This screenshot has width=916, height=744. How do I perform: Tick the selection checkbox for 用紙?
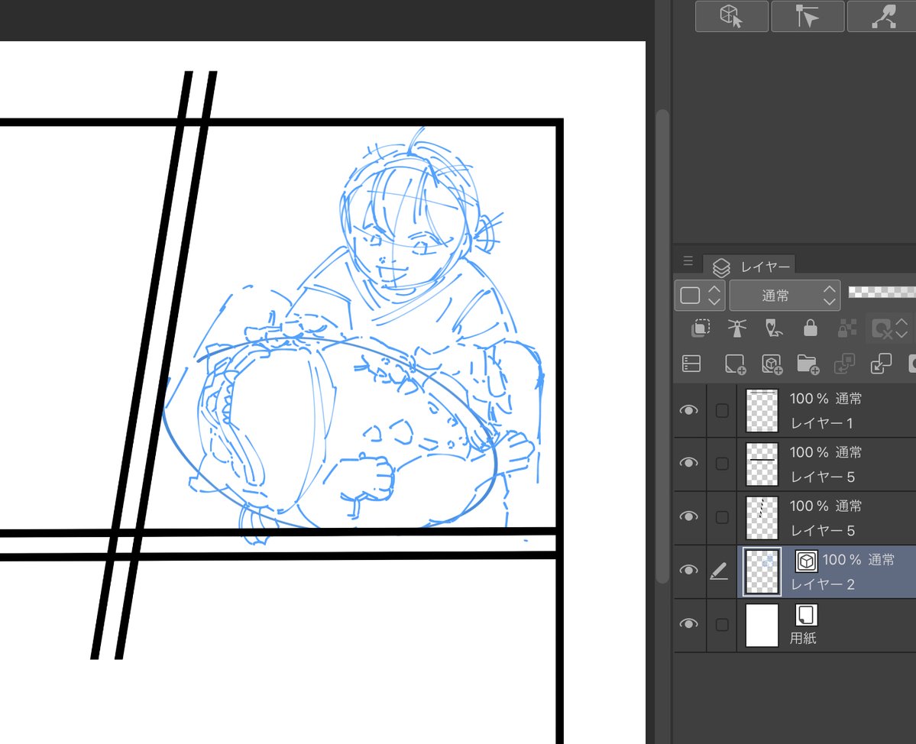coord(722,625)
